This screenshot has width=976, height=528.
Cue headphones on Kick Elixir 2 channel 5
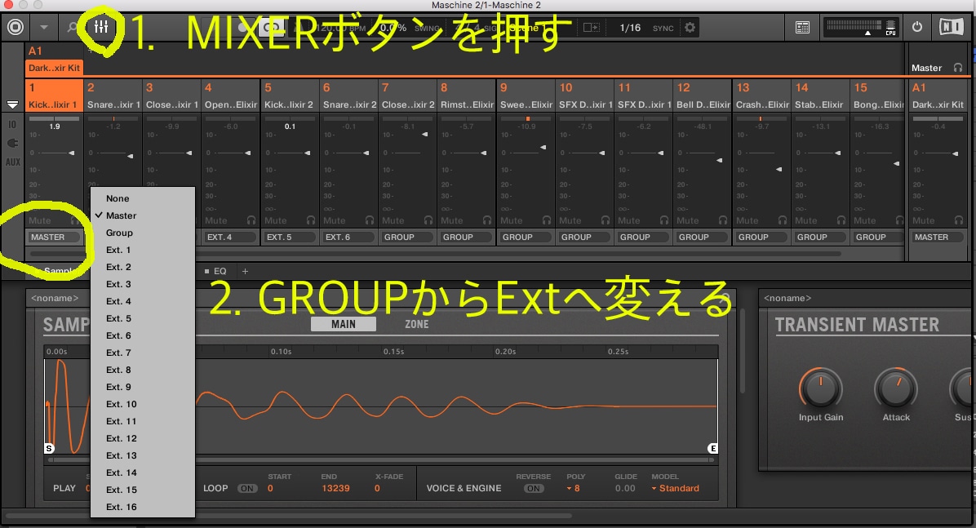pyautogui.click(x=311, y=220)
